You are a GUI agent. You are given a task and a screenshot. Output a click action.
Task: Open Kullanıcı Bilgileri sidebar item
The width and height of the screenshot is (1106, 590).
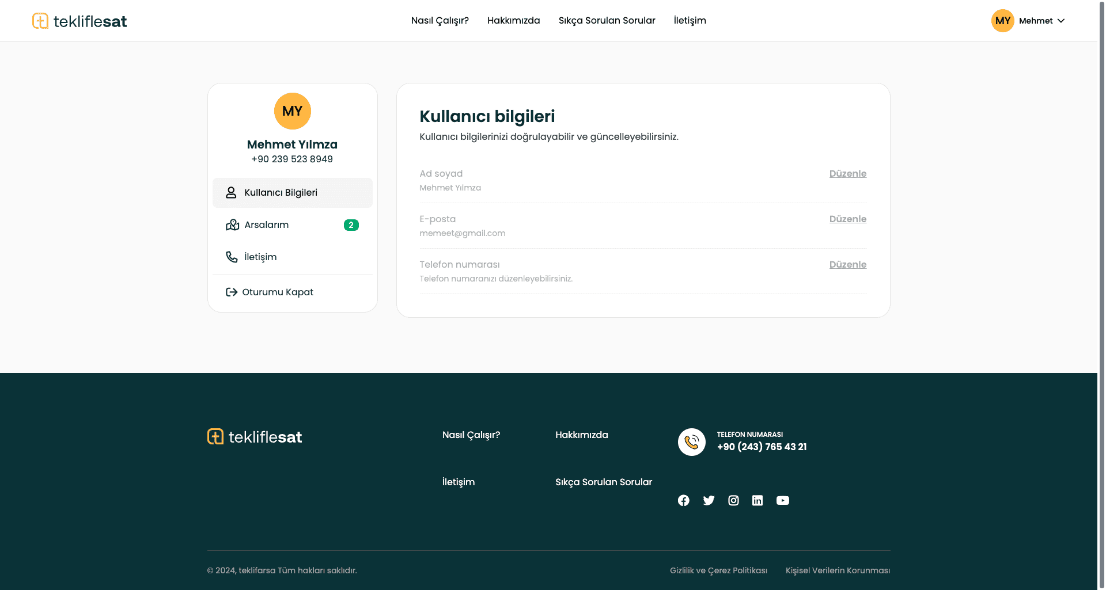click(x=292, y=193)
